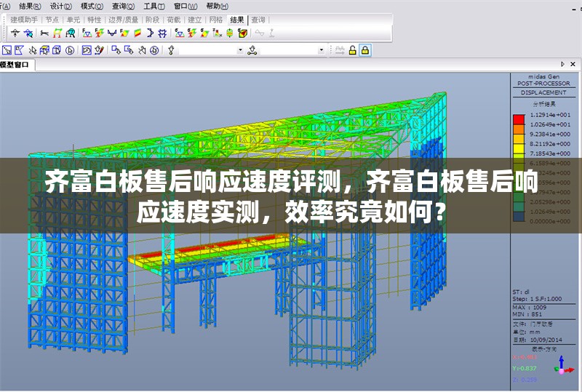582x392 pixels.
Task: Click the green cylinder result icon
Action: pyautogui.click(x=229, y=33)
